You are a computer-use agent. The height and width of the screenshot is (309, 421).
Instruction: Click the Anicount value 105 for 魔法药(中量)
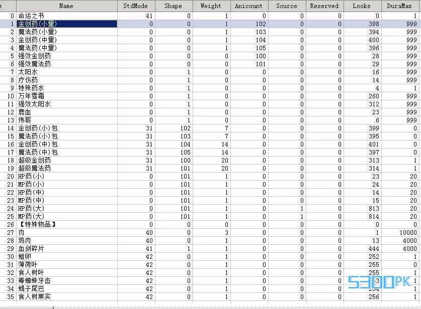[x=261, y=48]
